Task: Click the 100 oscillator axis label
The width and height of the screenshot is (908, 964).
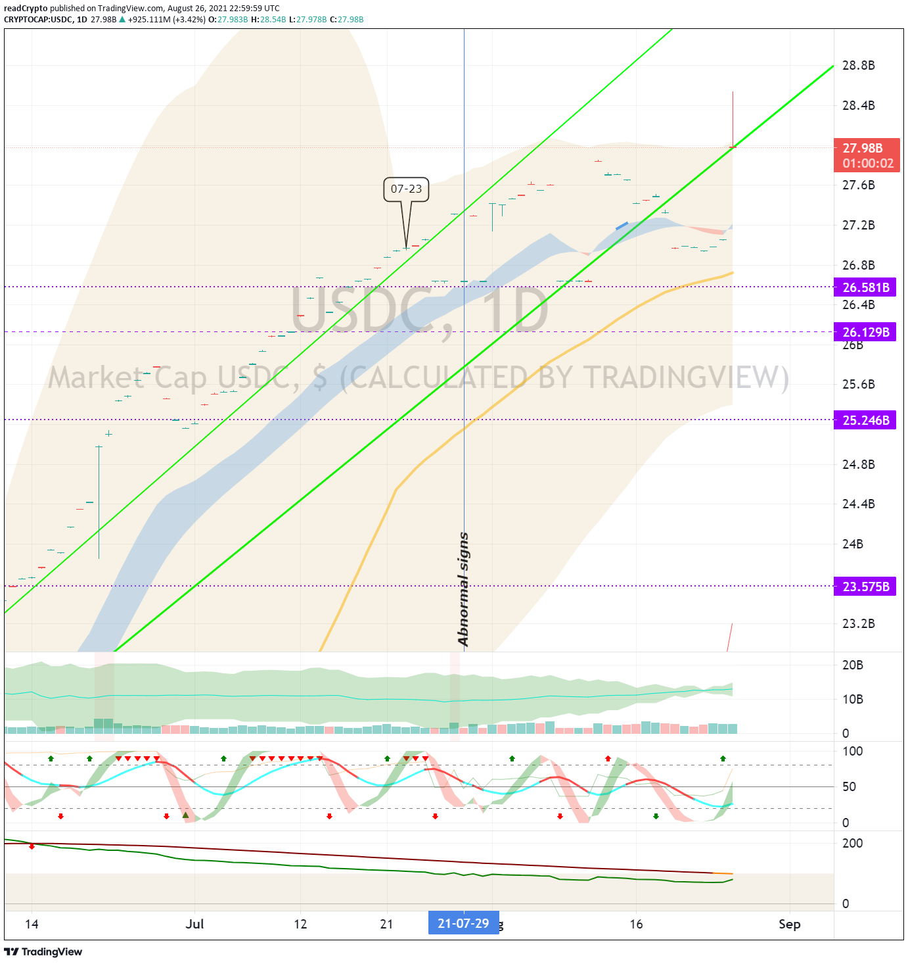Action: point(853,751)
